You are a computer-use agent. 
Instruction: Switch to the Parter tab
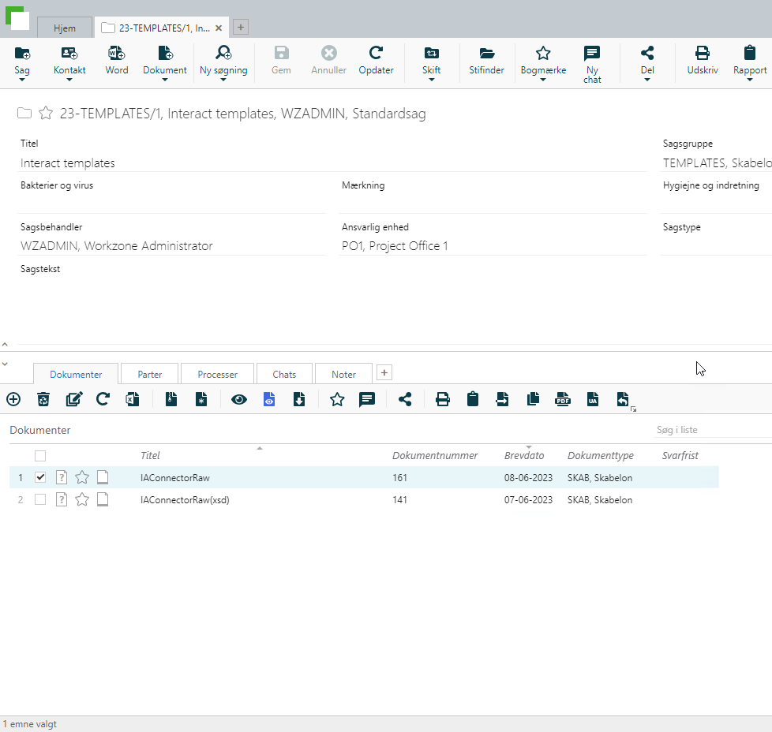click(149, 374)
